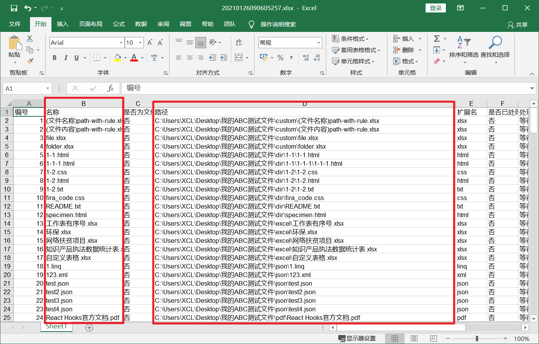539x344 pixels.
Task: Open the number format dropdown showing 常规
Action: pyautogui.click(x=320, y=42)
